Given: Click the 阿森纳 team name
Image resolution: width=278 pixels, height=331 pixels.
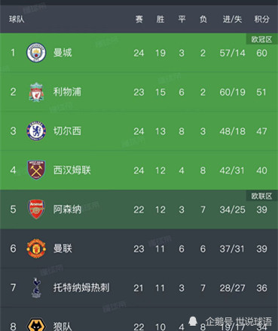Looking at the screenshot, I should click(x=67, y=210).
